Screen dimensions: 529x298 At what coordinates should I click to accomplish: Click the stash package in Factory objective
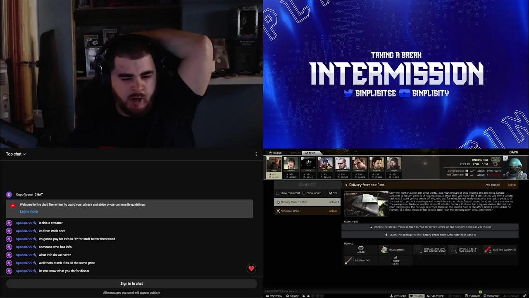coord(430,235)
